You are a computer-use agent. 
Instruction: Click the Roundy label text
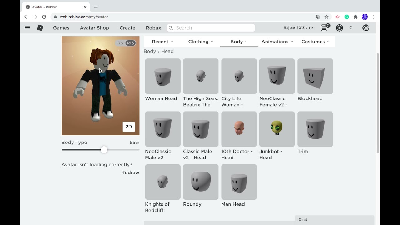(192, 204)
